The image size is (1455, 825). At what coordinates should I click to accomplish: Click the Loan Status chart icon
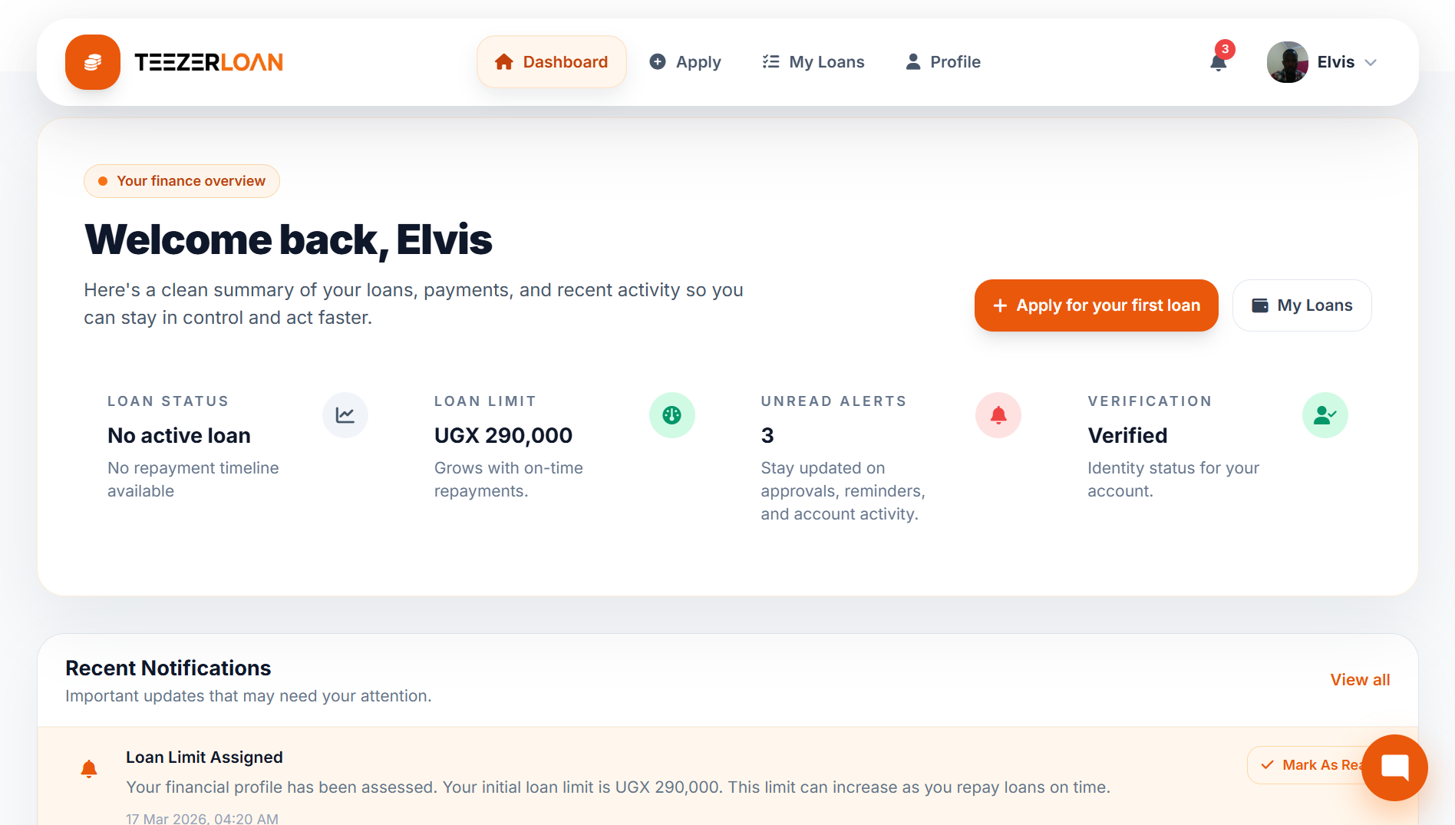345,415
